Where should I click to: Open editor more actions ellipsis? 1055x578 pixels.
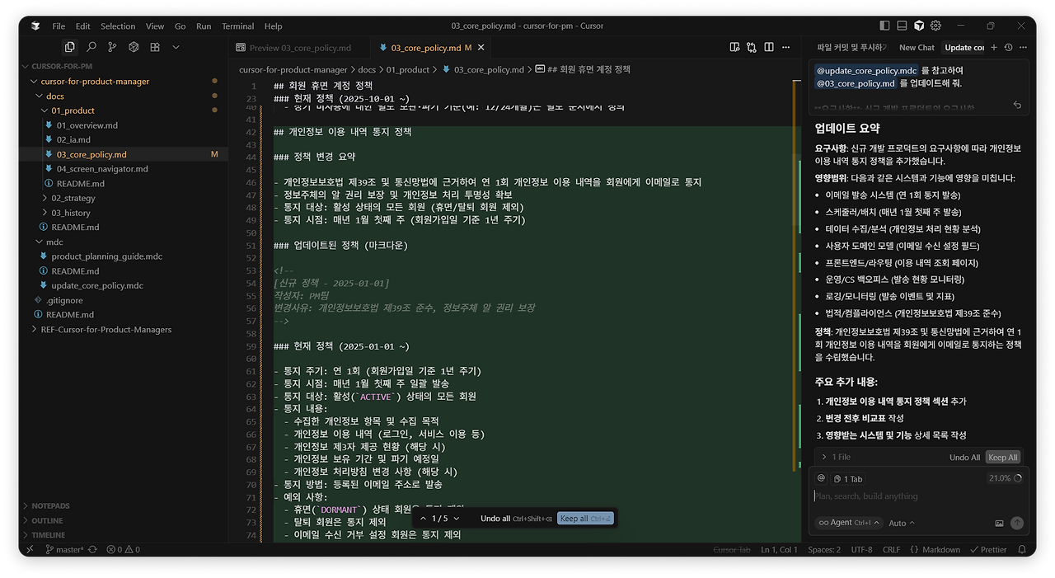785,48
